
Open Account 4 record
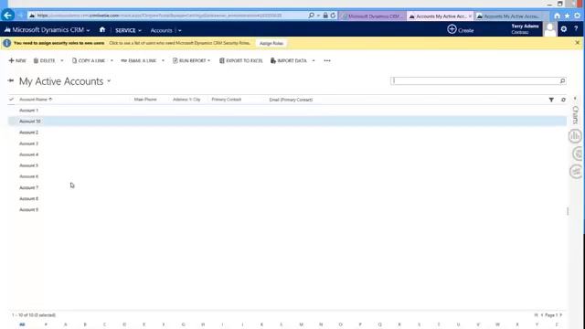28,154
